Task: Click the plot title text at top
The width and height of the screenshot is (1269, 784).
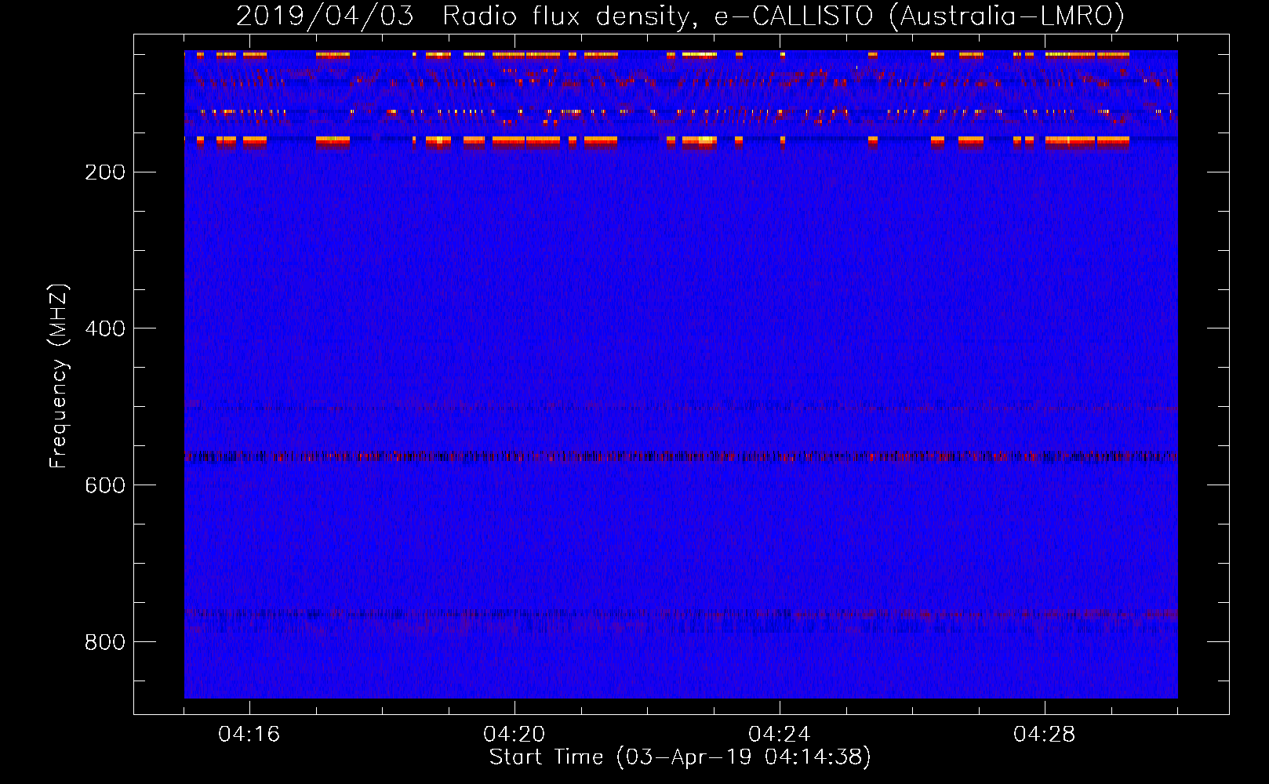Action: coord(680,16)
